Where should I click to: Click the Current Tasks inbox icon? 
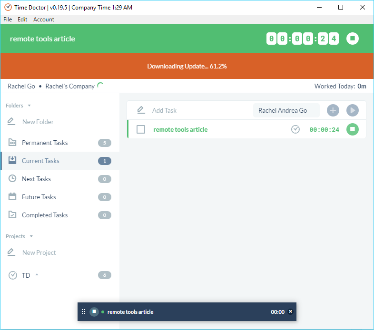click(12, 160)
